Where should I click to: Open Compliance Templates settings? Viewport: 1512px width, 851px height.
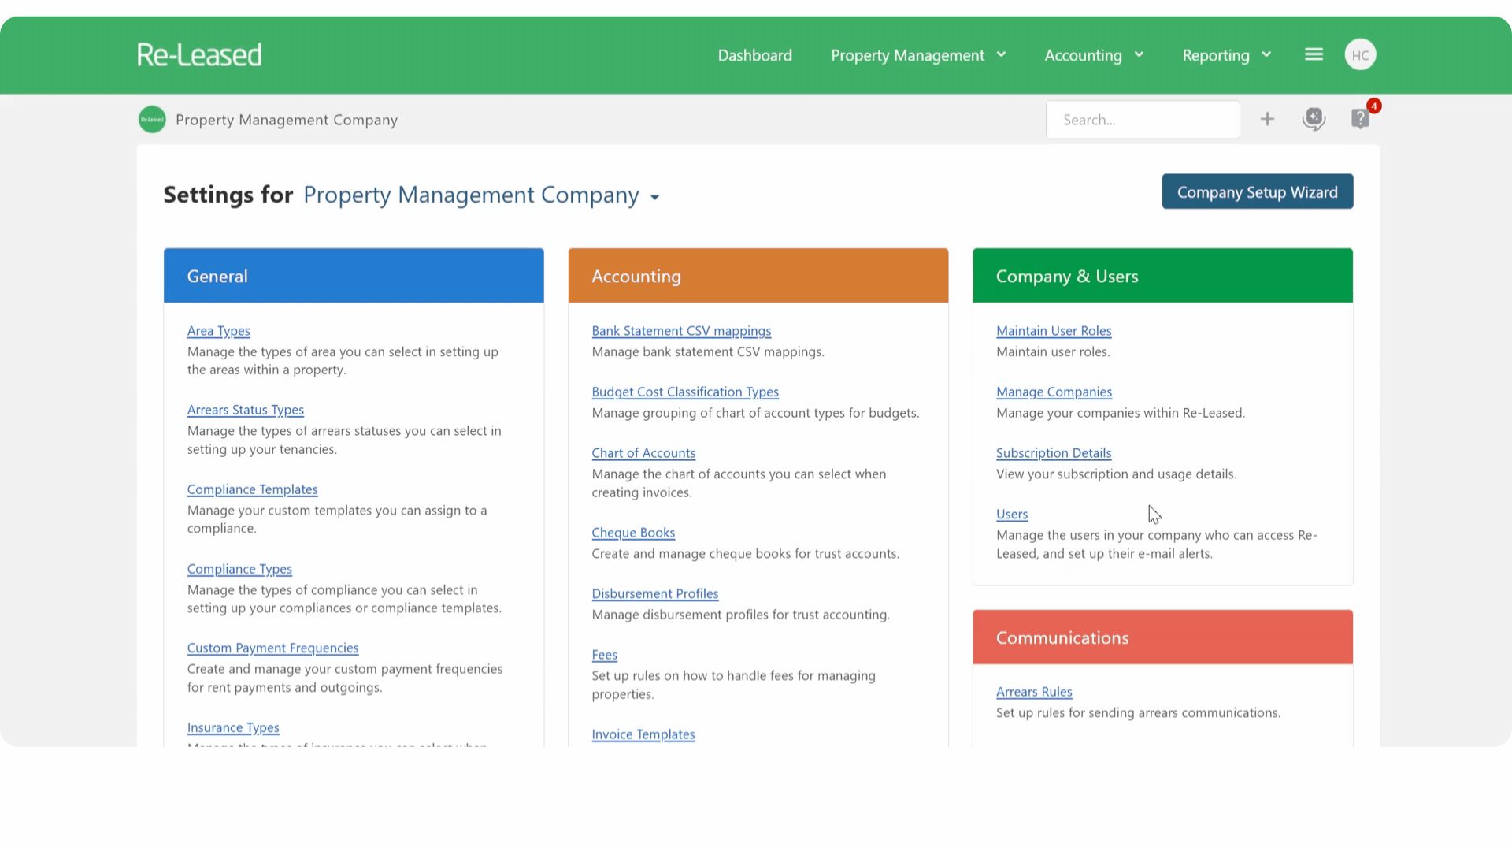(253, 489)
